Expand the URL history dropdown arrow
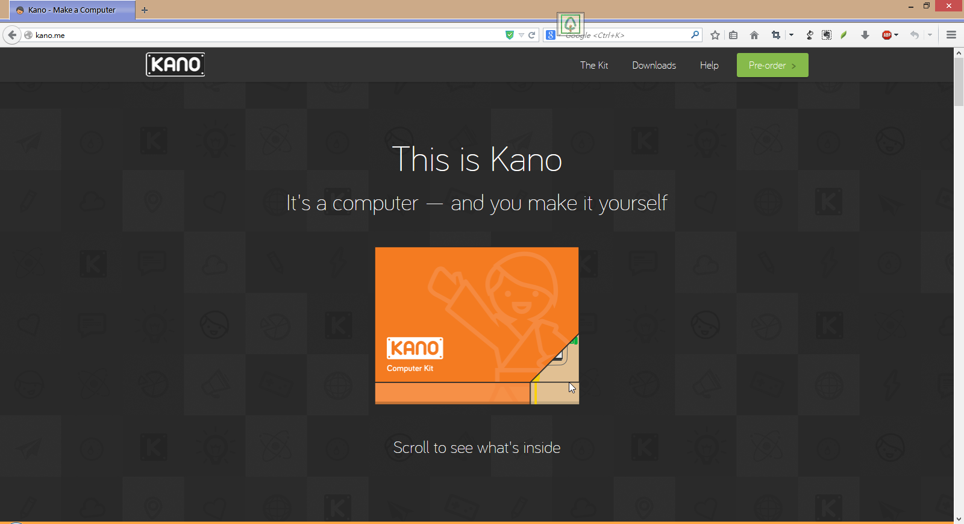This screenshot has width=964, height=524. coord(521,35)
